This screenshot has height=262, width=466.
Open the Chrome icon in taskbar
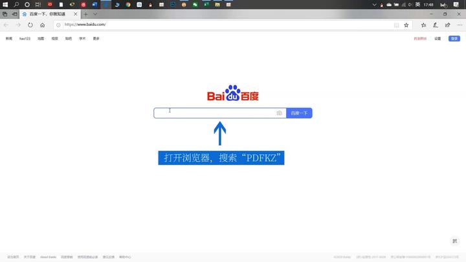tap(128, 5)
